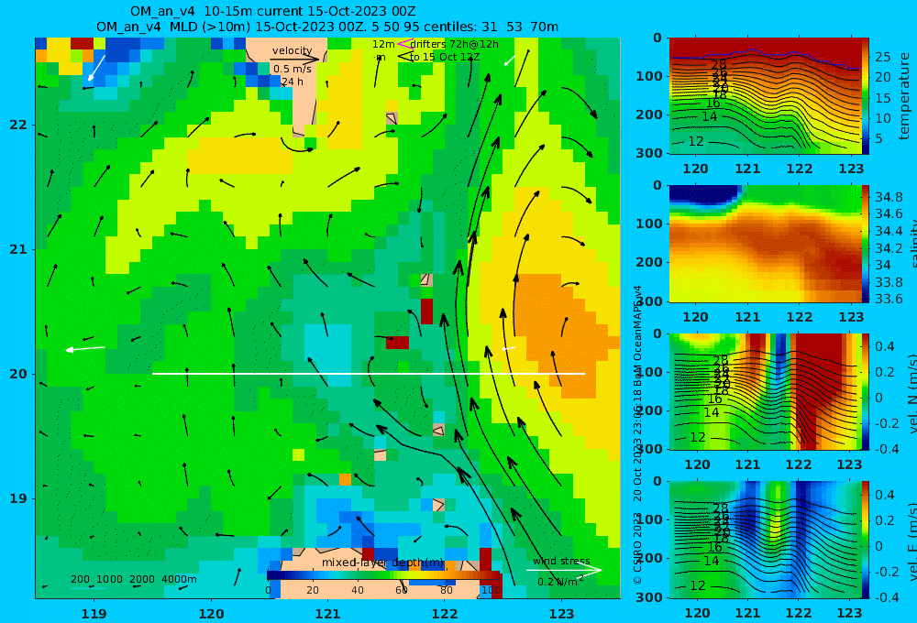Click the vel. N panel colorbar
This screenshot has width=917, height=623.
[866, 391]
